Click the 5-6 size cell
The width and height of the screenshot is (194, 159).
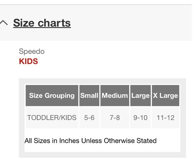tap(89, 118)
